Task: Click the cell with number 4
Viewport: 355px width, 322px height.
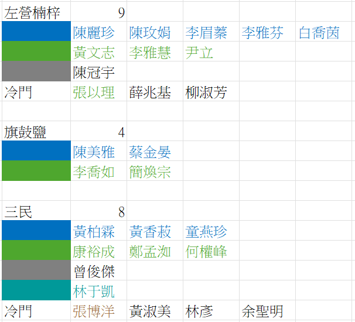Action: click(x=99, y=131)
